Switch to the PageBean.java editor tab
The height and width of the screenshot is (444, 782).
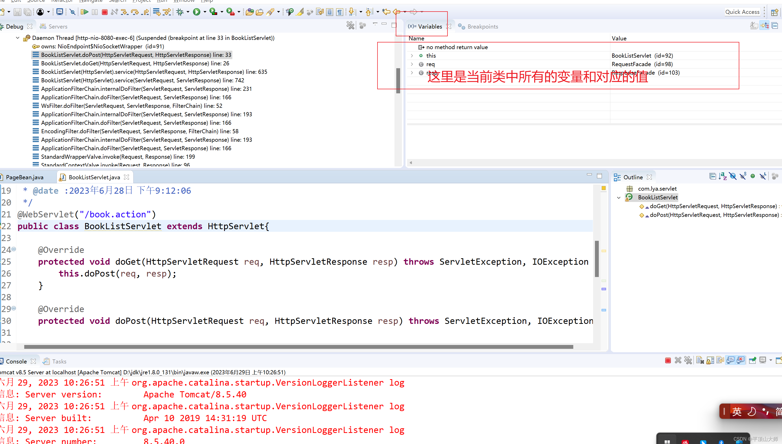pos(24,177)
